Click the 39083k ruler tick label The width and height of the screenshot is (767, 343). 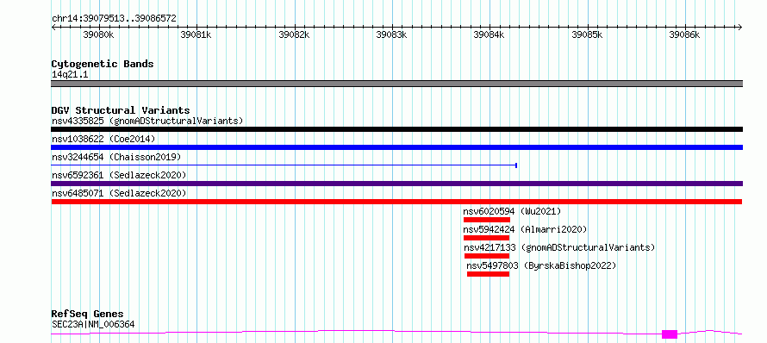[x=391, y=34]
